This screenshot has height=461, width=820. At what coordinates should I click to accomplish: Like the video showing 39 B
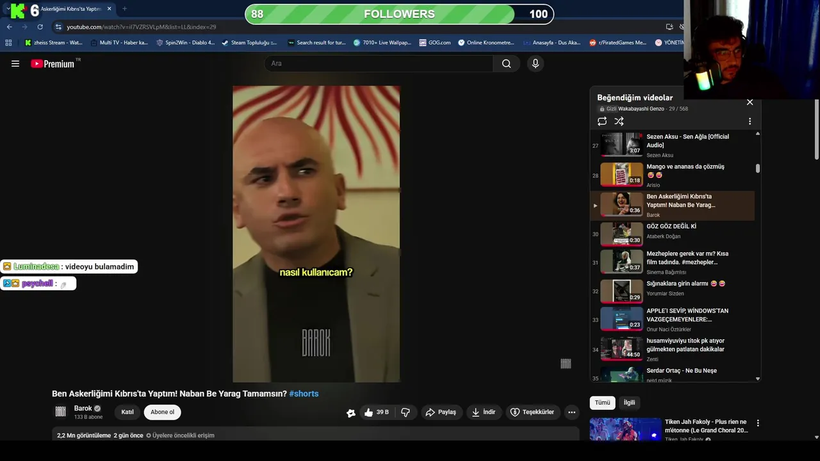(377, 412)
